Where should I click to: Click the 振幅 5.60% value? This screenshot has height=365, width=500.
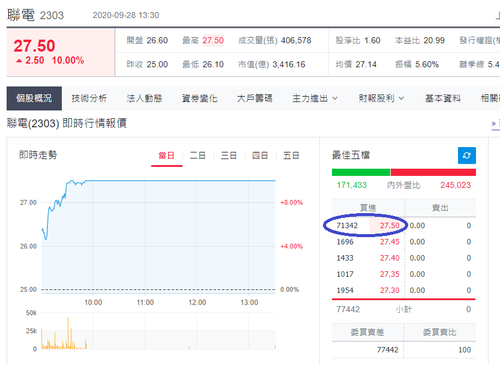(427, 64)
